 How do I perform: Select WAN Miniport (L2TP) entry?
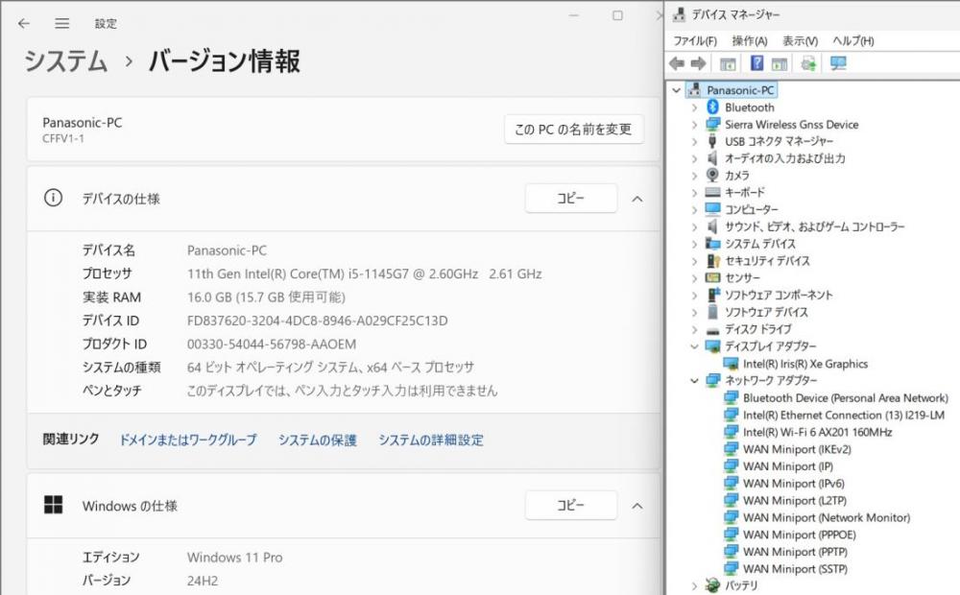pos(795,501)
